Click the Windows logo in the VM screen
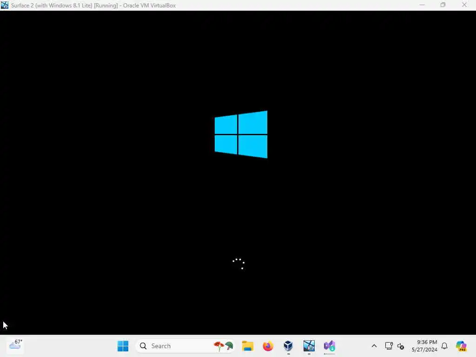The image size is (476, 357). click(241, 134)
